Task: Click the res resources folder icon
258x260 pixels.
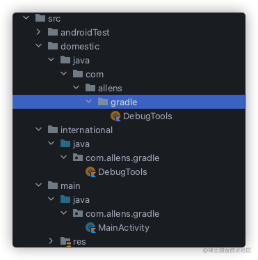Action: pos(65,242)
